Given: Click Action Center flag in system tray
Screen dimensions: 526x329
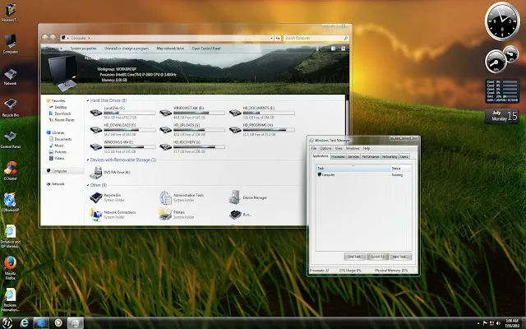Looking at the screenshot, I should pyautogui.click(x=485, y=323).
